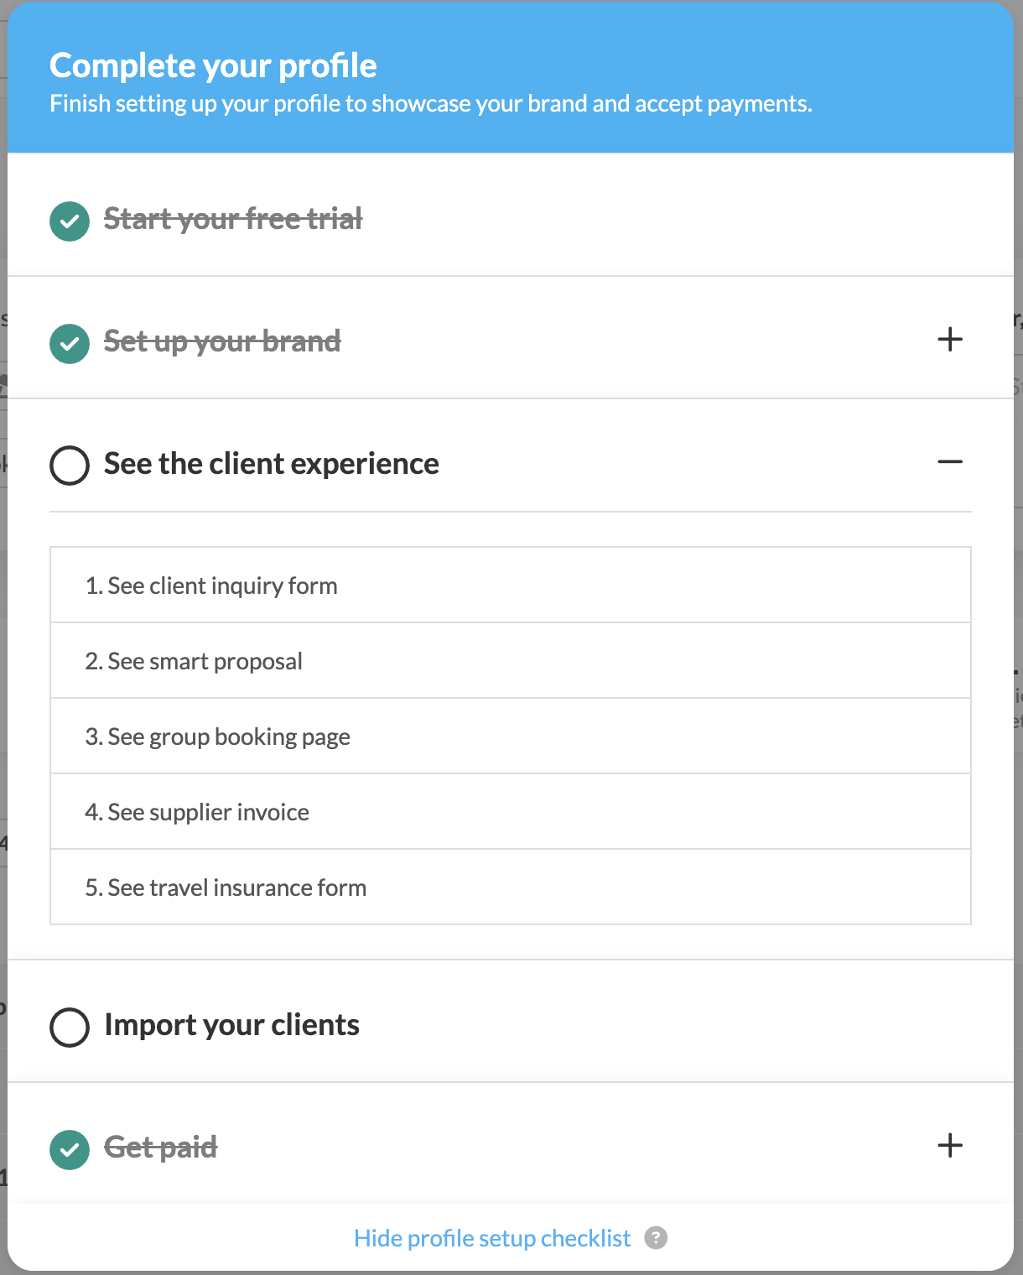Click the Start your free trial heading
Viewport: 1023px width, 1275px height.
pos(233,219)
